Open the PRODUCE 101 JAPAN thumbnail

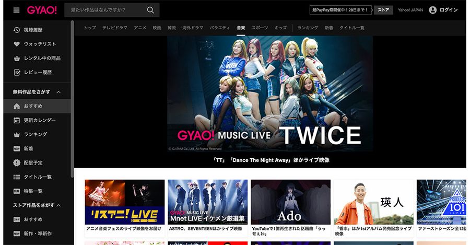[441, 202]
